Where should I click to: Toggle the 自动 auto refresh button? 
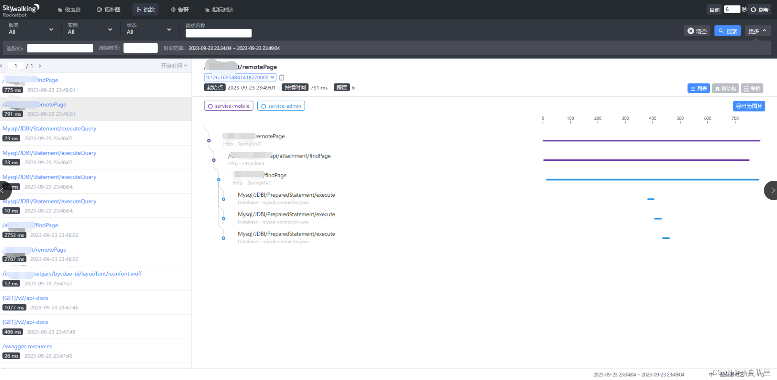click(714, 10)
